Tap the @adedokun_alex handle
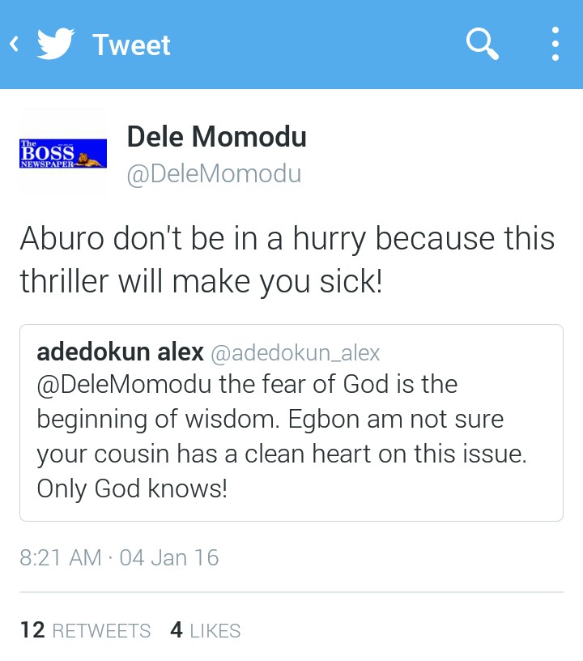This screenshot has height=661, width=583. pyautogui.click(x=295, y=353)
